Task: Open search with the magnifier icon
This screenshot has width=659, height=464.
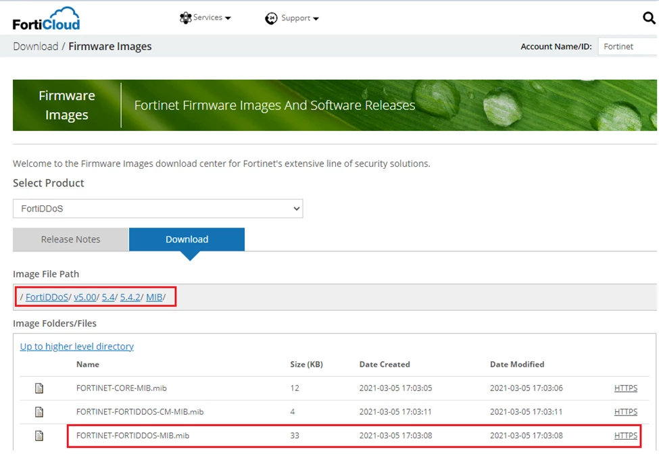Action: pos(649,18)
